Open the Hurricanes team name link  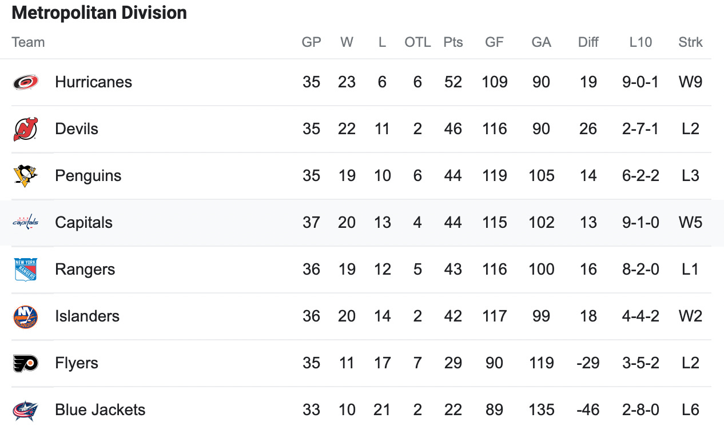(94, 82)
